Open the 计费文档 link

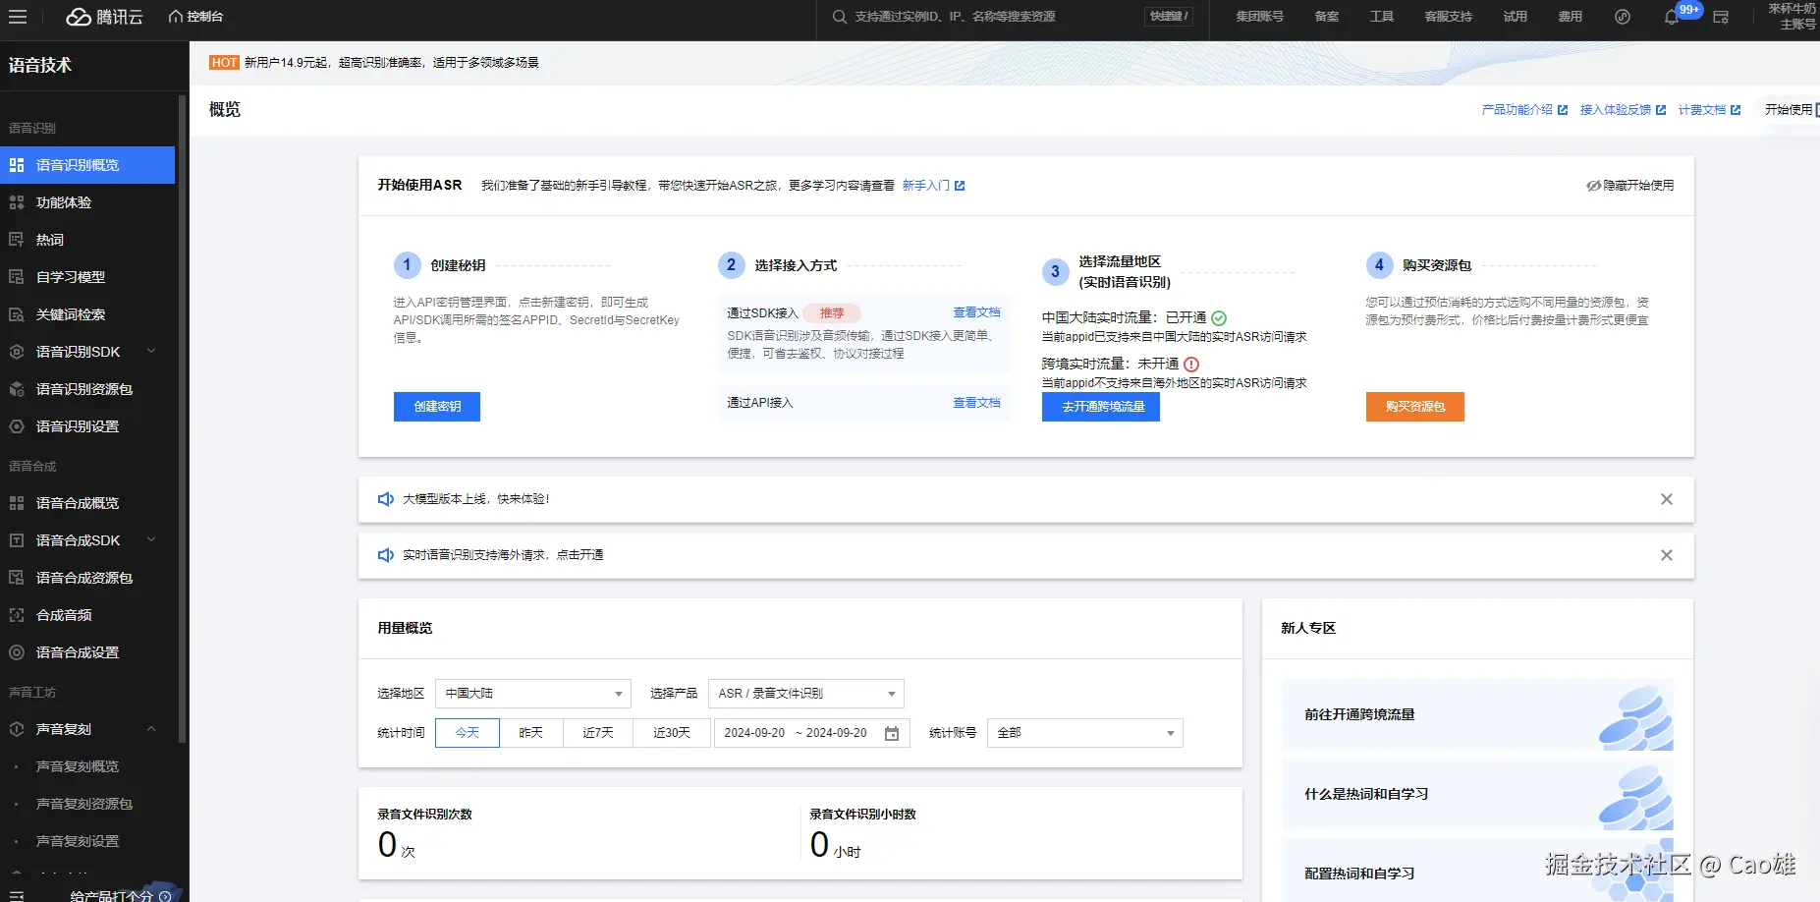[x=1709, y=110]
